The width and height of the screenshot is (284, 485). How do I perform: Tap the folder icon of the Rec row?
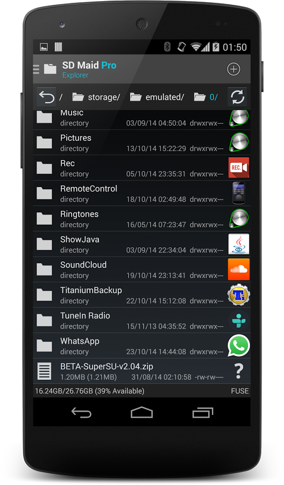pos(44,168)
